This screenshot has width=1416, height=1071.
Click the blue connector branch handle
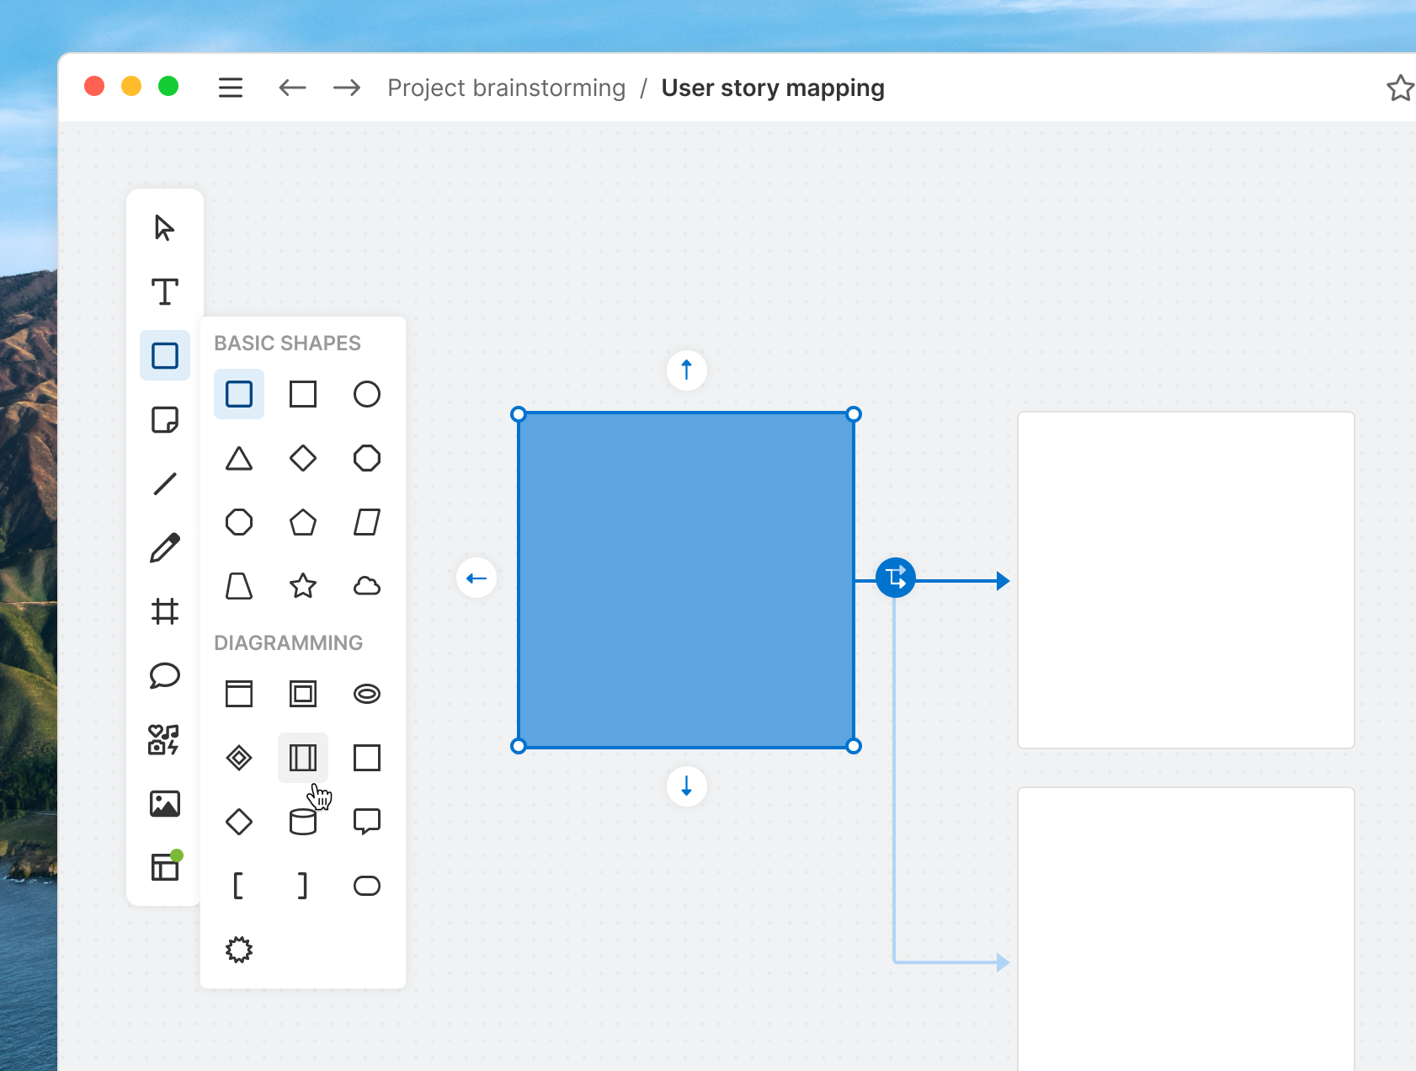pyautogui.click(x=895, y=578)
